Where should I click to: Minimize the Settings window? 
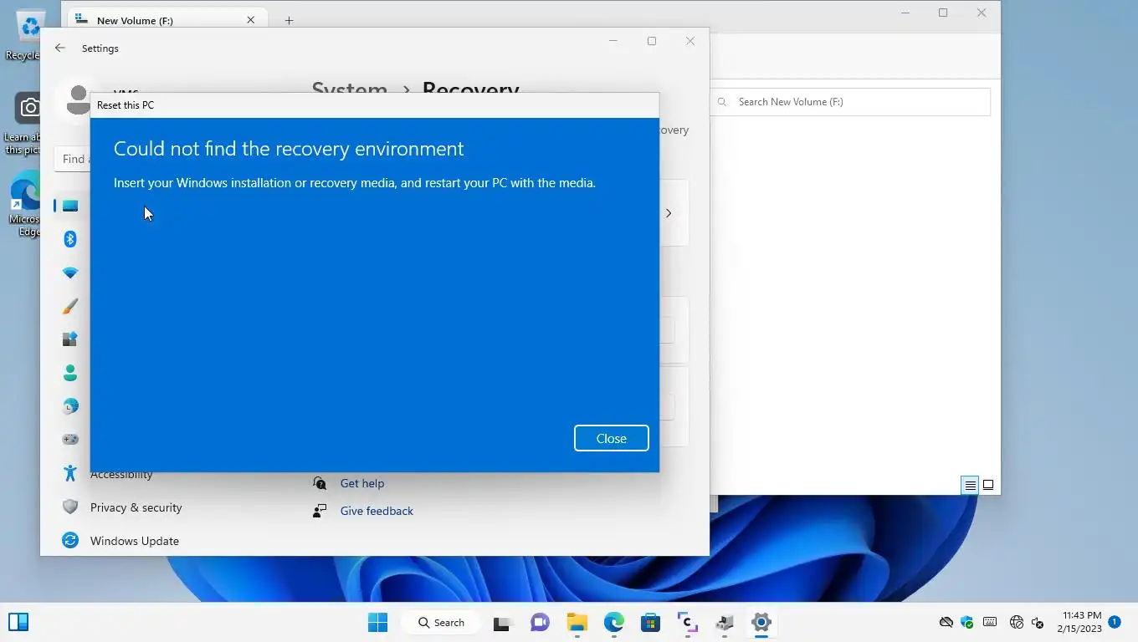[613, 41]
